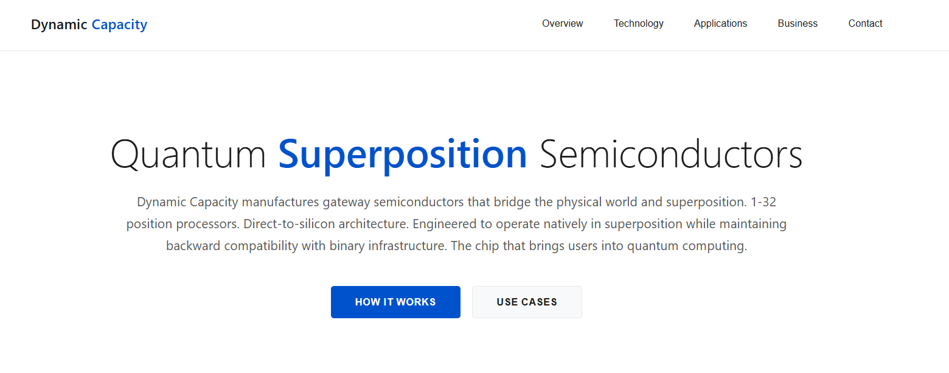Image resolution: width=949 pixels, height=373 pixels.
Task: Open the Overview navigation link
Action: 562,24
